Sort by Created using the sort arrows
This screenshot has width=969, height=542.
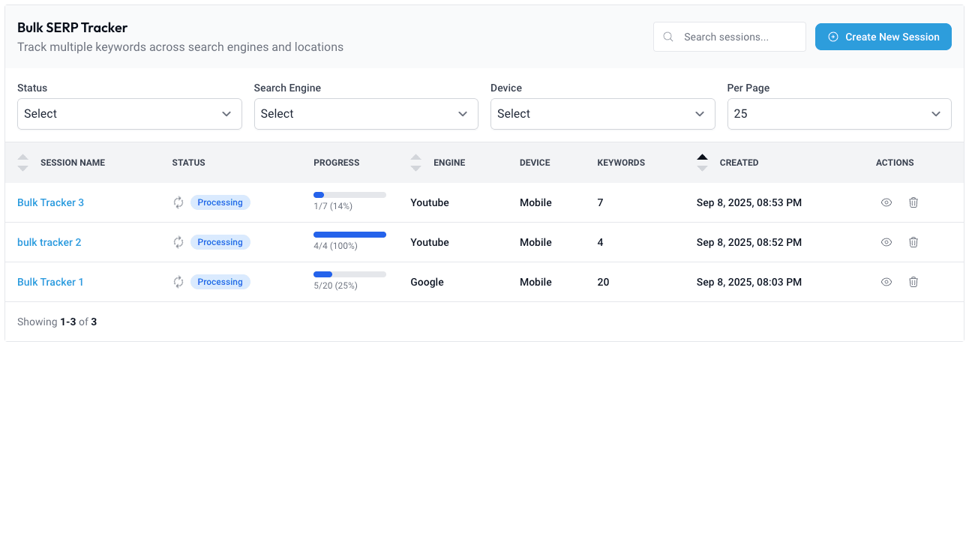coord(702,163)
